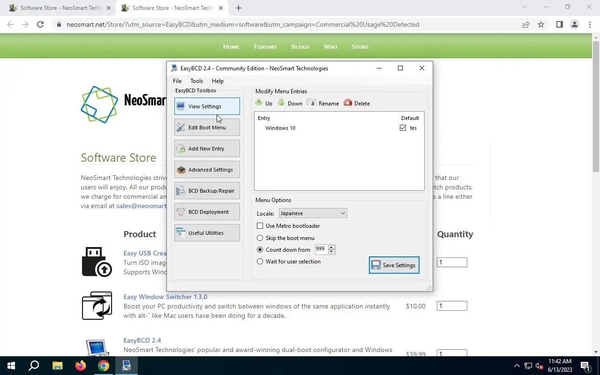Go back in Chrome browser
The width and height of the screenshot is (600, 375).
[x=10, y=24]
